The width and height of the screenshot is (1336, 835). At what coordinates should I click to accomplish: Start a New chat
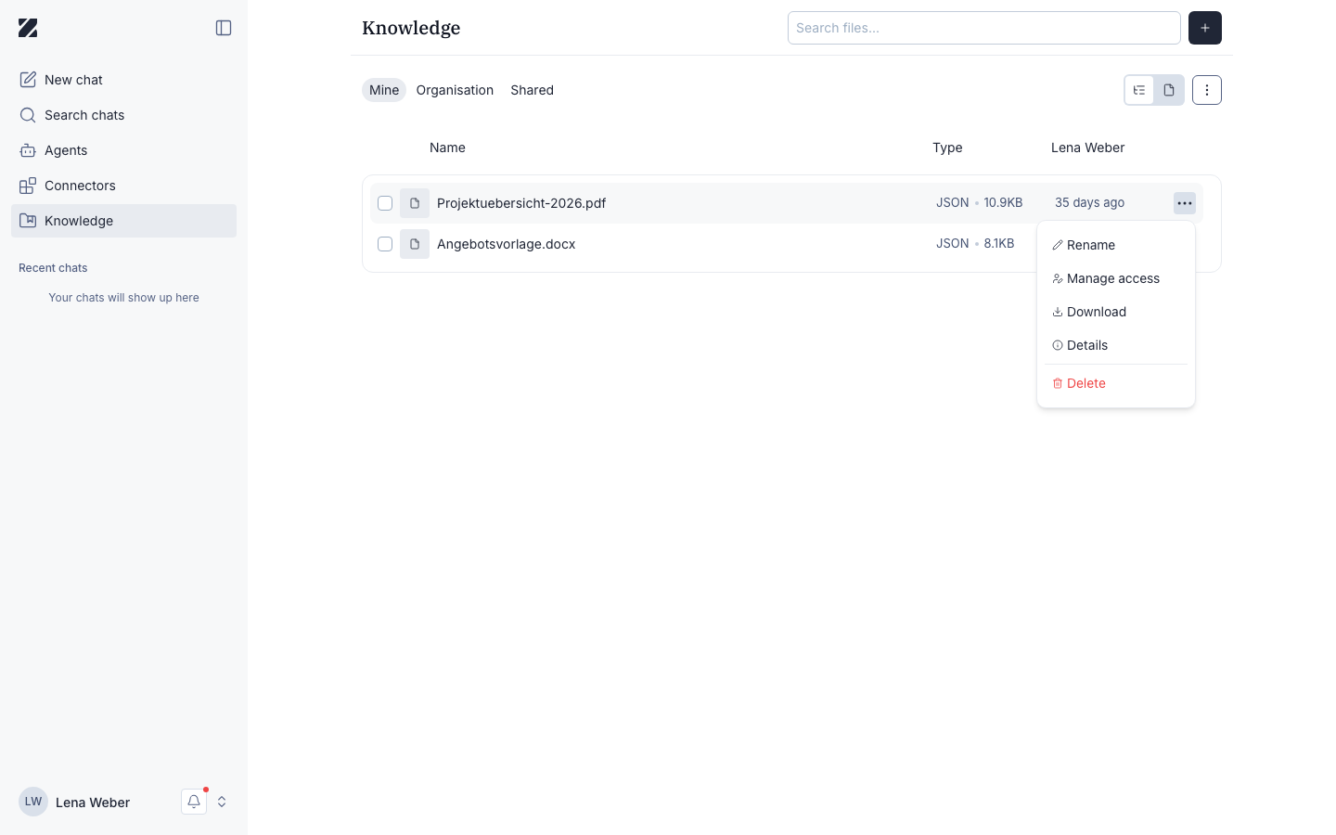click(123, 80)
